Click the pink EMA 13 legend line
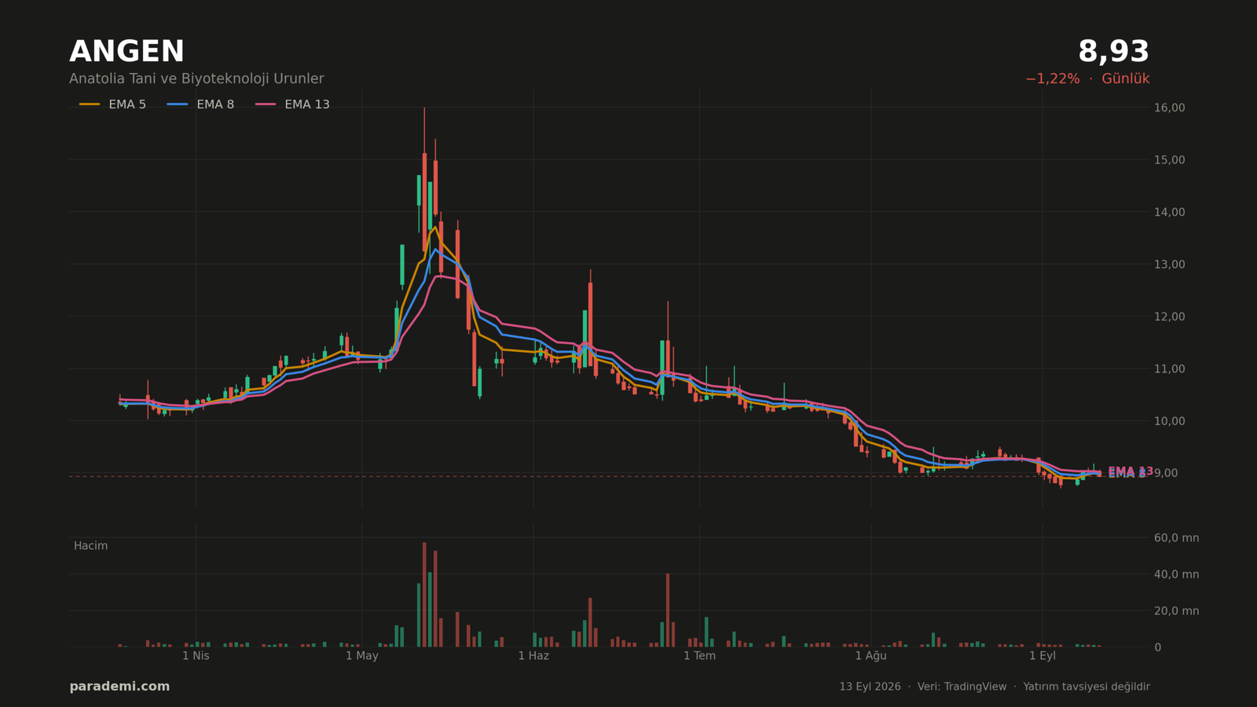The width and height of the screenshot is (1257, 707). 266,104
